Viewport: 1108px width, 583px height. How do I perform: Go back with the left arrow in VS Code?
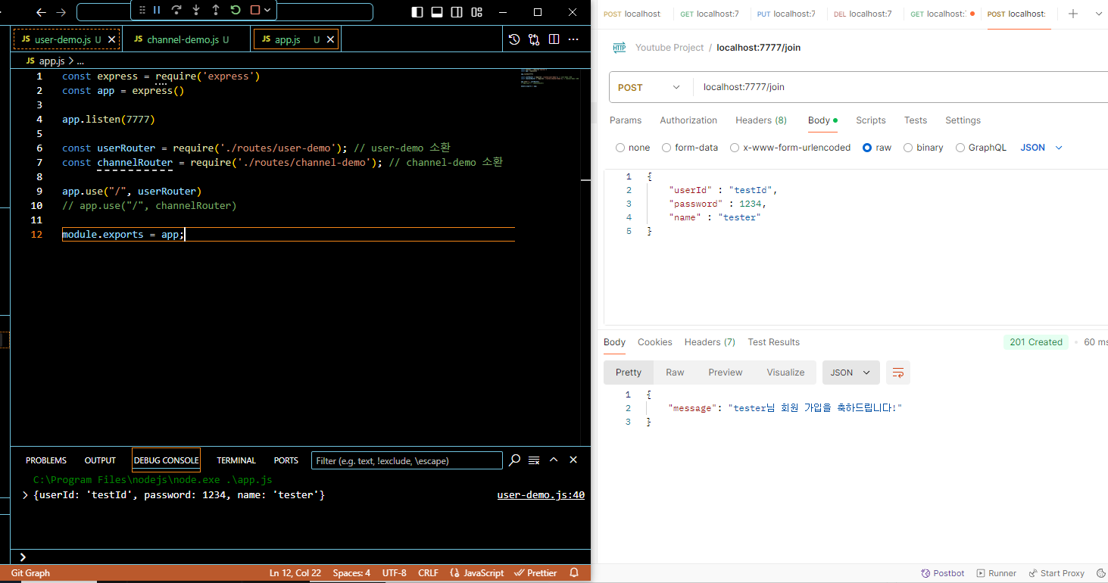click(x=41, y=12)
